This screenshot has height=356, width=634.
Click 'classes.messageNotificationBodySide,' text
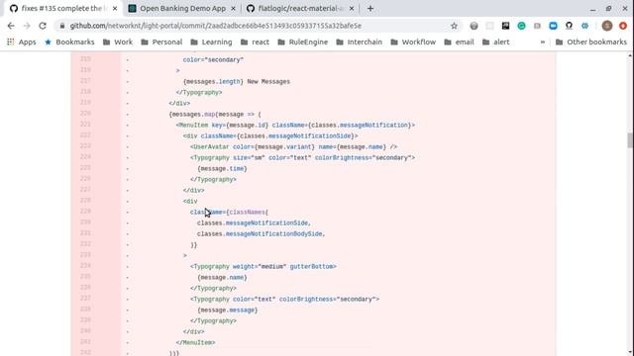pos(262,234)
